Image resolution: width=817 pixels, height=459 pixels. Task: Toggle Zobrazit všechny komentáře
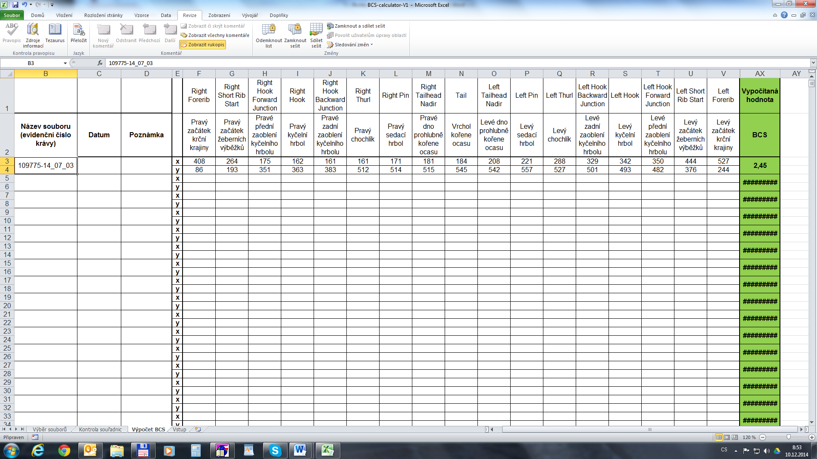(x=215, y=35)
